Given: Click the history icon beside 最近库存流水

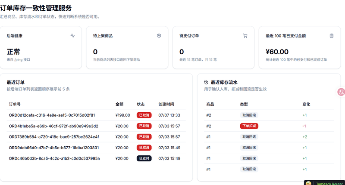Looking at the screenshot, I should click(x=206, y=83).
